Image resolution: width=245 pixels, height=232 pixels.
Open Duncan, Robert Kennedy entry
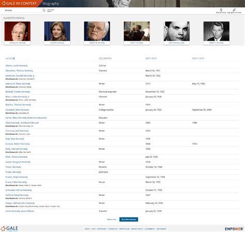(x=18, y=144)
